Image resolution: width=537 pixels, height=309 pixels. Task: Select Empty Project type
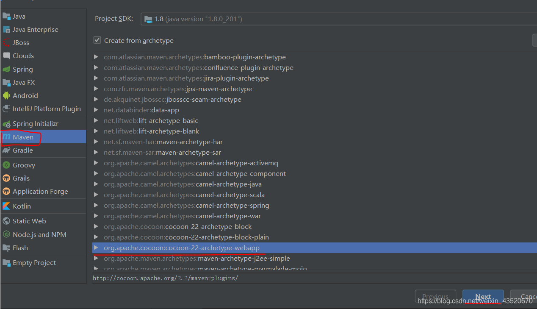43,263
